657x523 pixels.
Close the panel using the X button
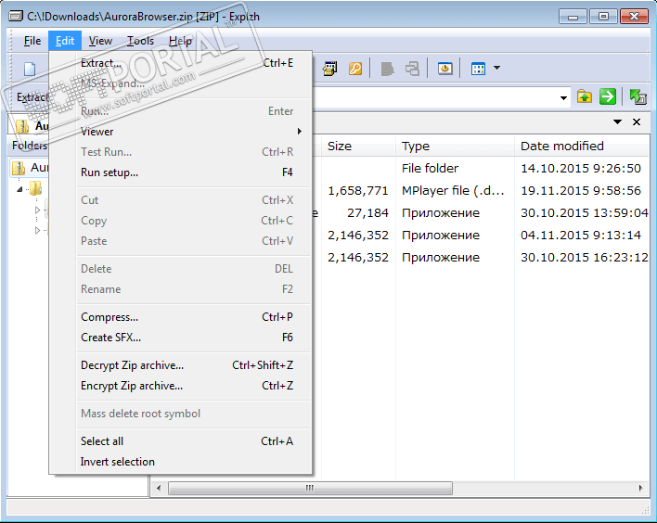(637, 121)
